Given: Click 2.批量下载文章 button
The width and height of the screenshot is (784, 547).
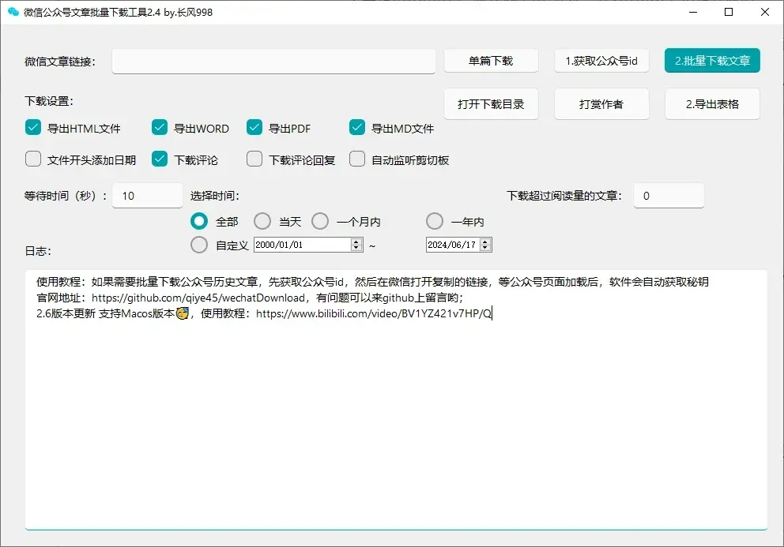Looking at the screenshot, I should [x=711, y=60].
